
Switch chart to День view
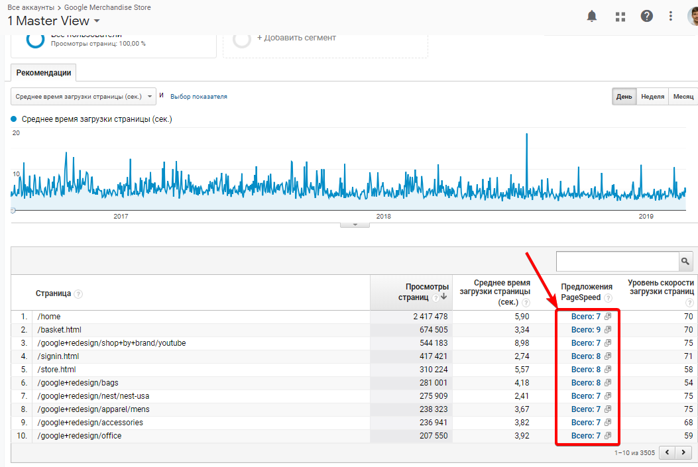click(x=624, y=97)
